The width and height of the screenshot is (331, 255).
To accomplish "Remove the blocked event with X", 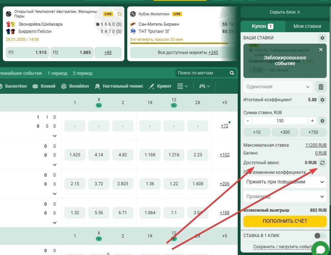I will click(x=321, y=50).
